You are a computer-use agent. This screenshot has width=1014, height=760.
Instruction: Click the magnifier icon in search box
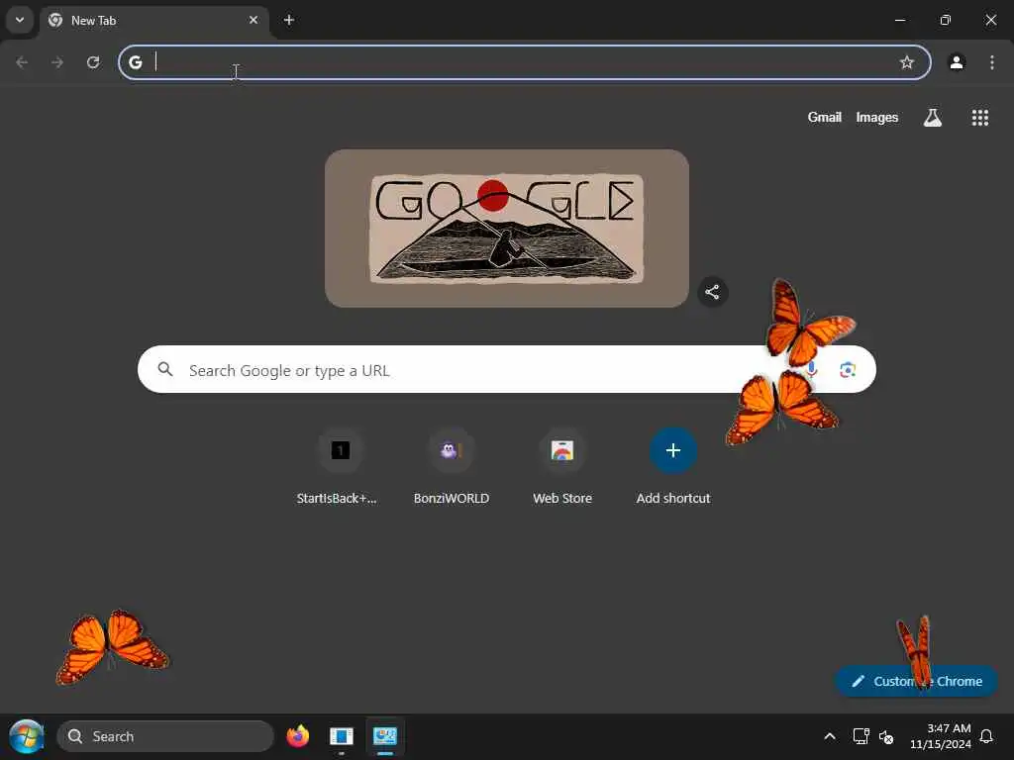[x=165, y=369]
